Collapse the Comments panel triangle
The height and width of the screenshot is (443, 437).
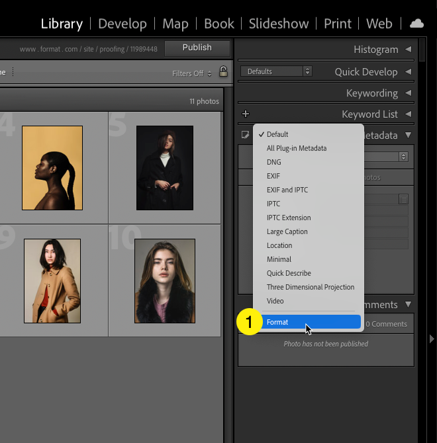click(x=408, y=305)
